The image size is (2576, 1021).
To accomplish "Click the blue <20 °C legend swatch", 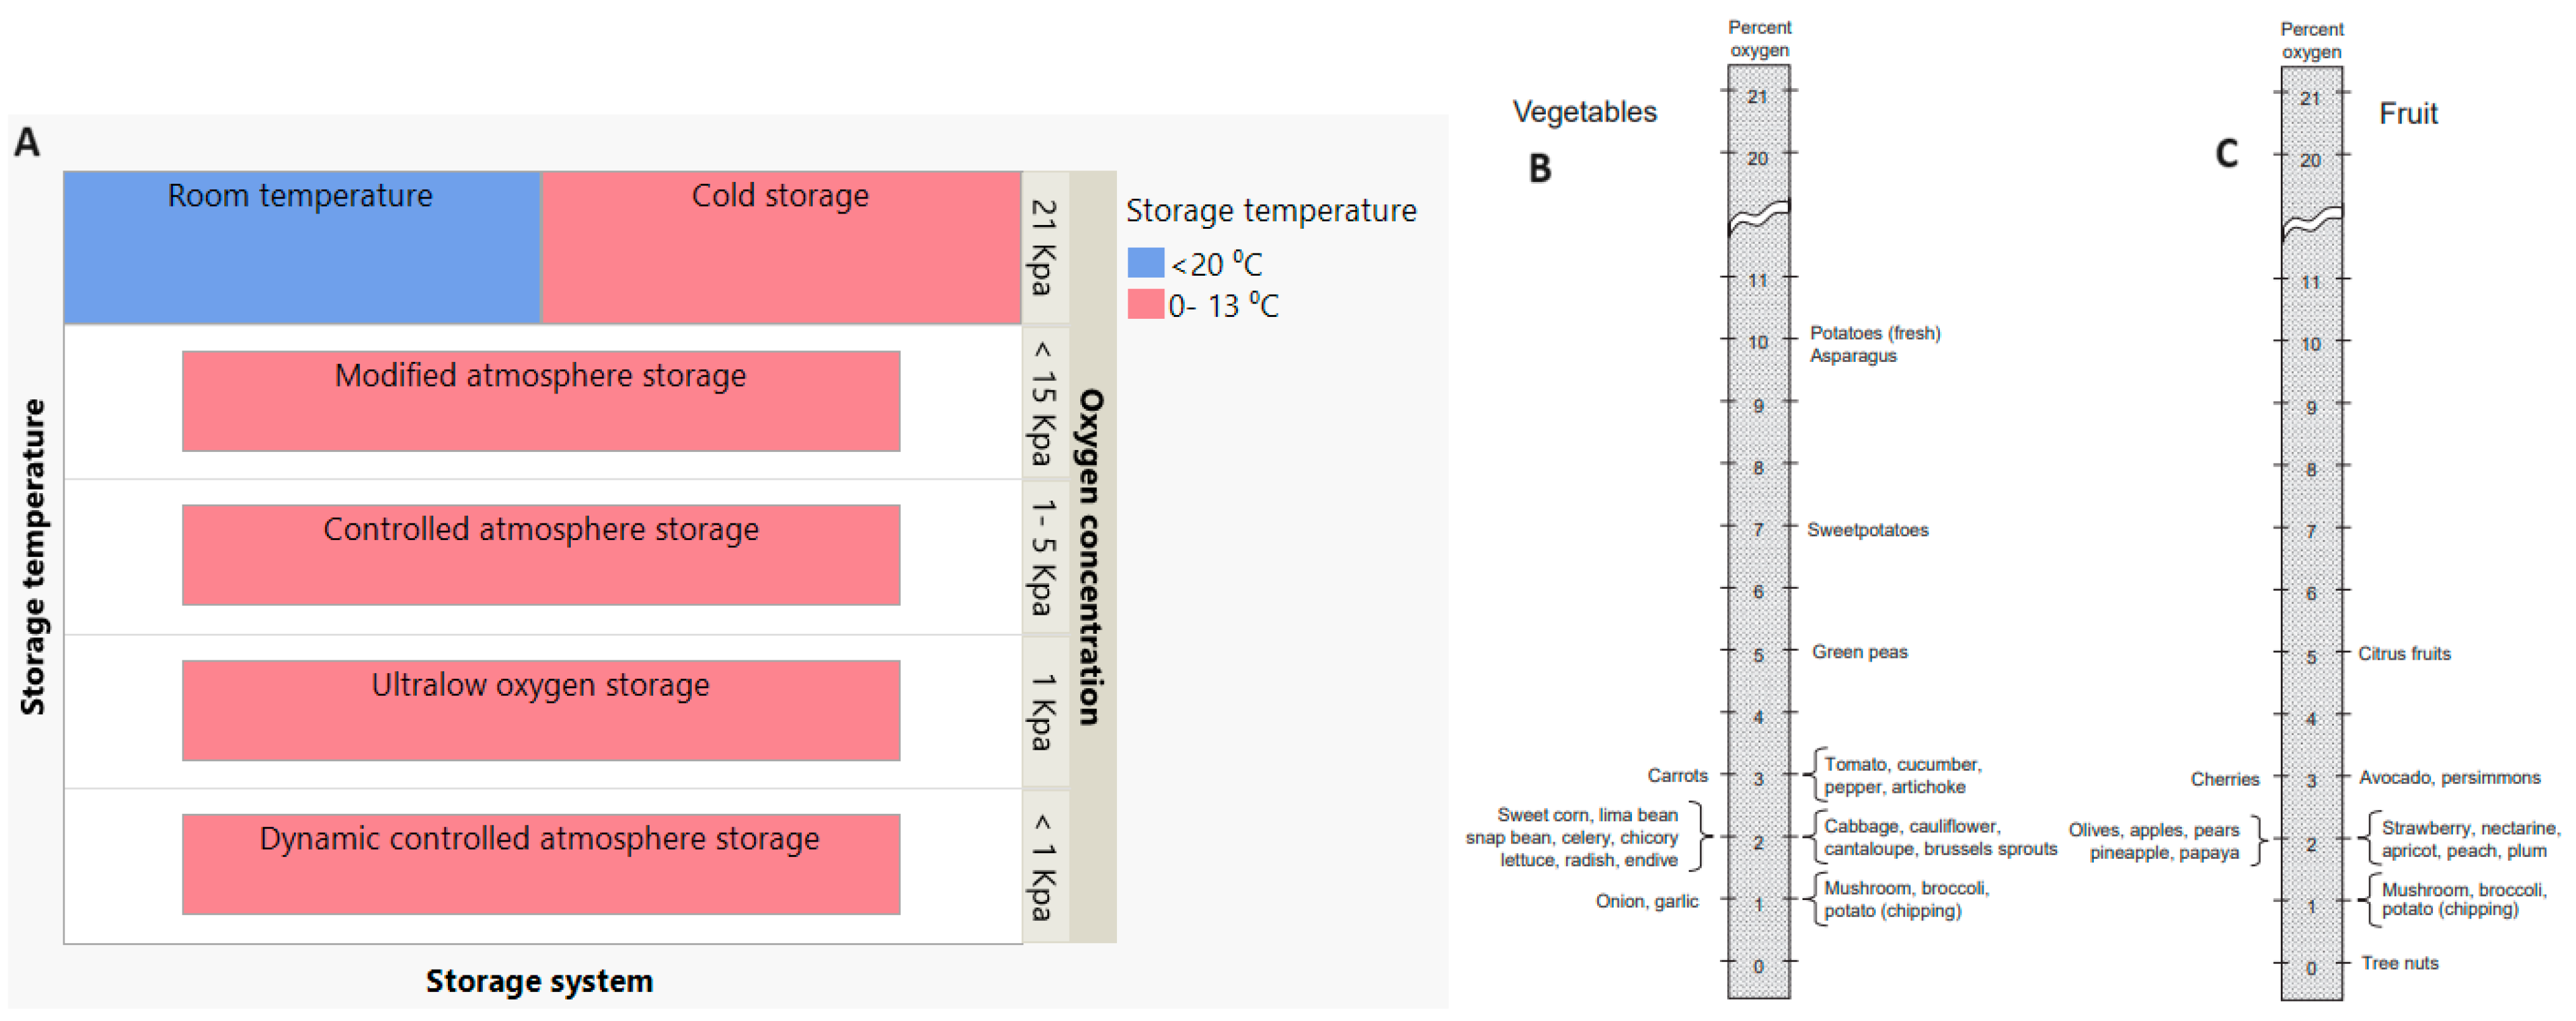I will tap(1146, 263).
